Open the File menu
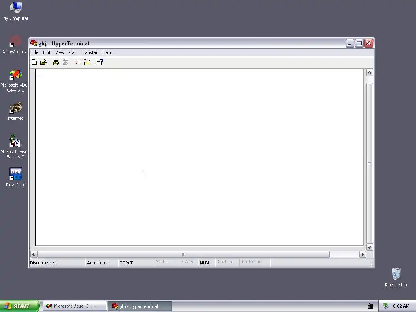416x312 pixels. 35,52
